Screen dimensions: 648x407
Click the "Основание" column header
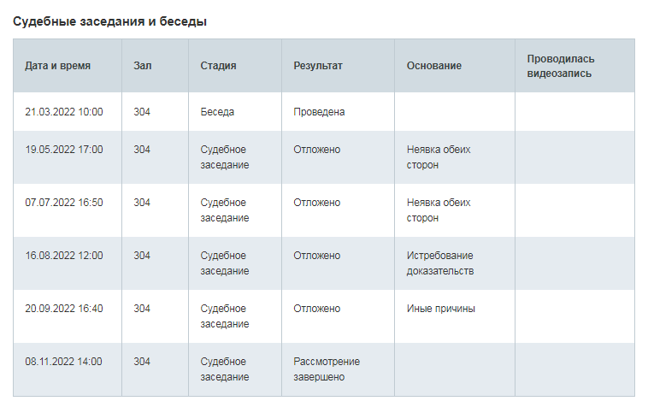434,66
